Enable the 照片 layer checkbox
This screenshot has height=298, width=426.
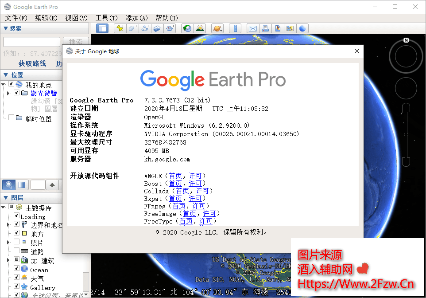(x=16, y=241)
